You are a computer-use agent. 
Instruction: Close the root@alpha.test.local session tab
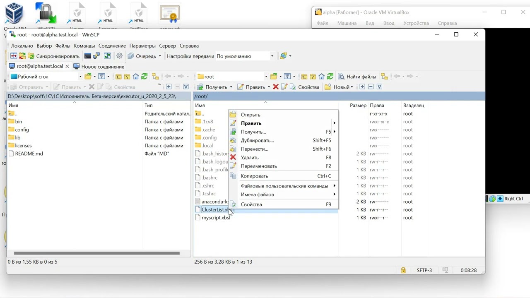tap(67, 66)
